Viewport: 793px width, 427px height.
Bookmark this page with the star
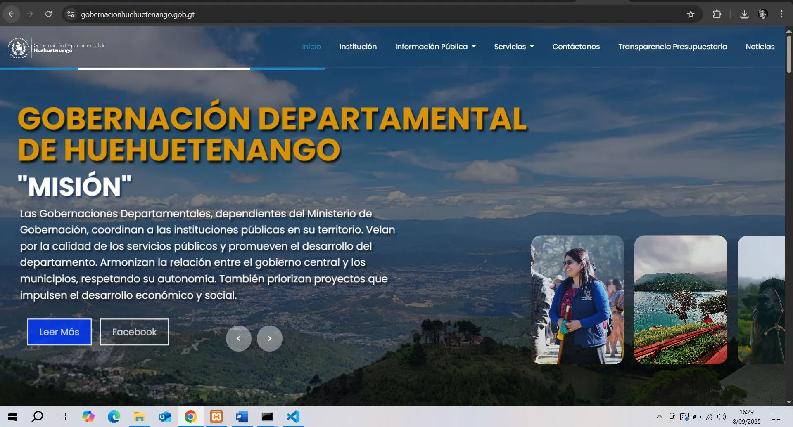(x=691, y=14)
